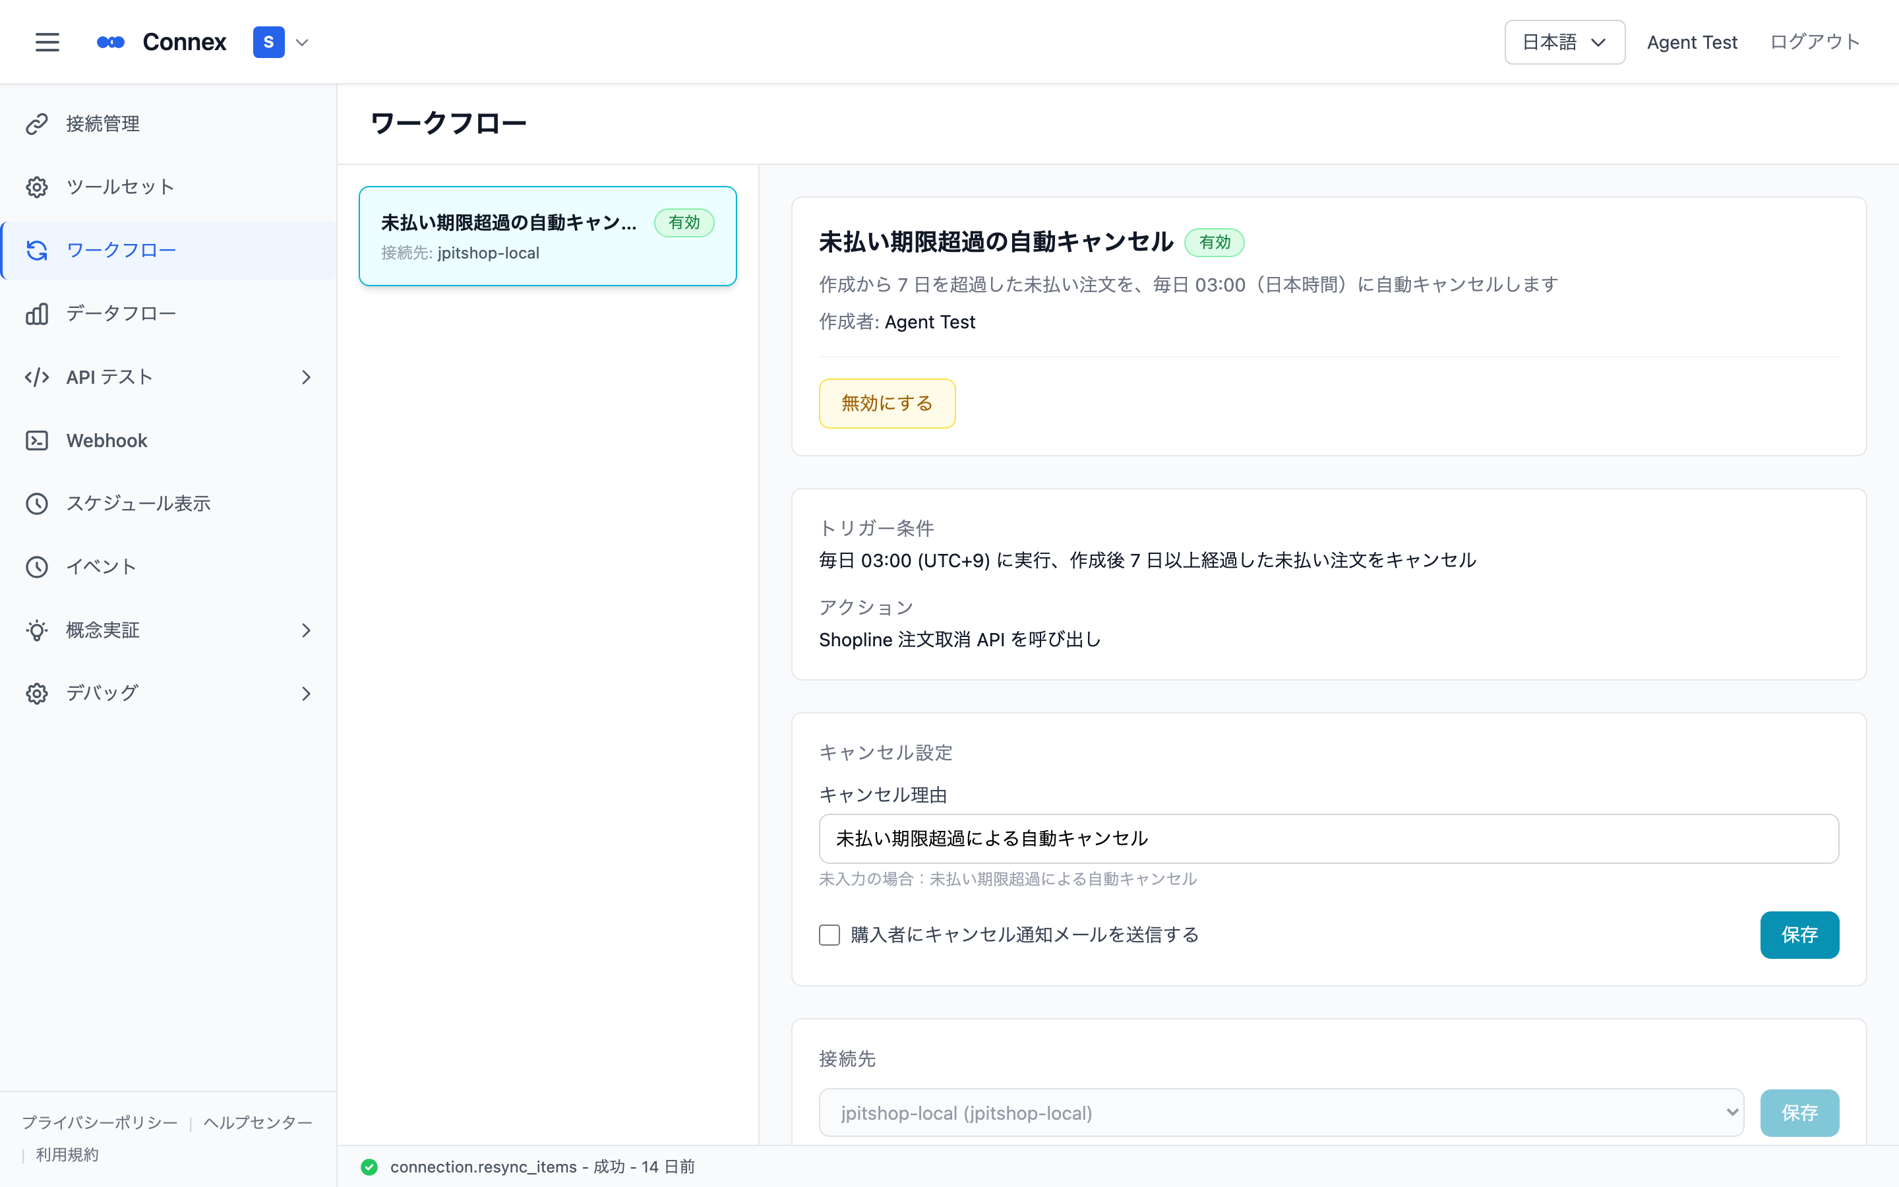
Task: Select the 未払い期限超過の自動キャン... workflow card
Action: point(548,236)
